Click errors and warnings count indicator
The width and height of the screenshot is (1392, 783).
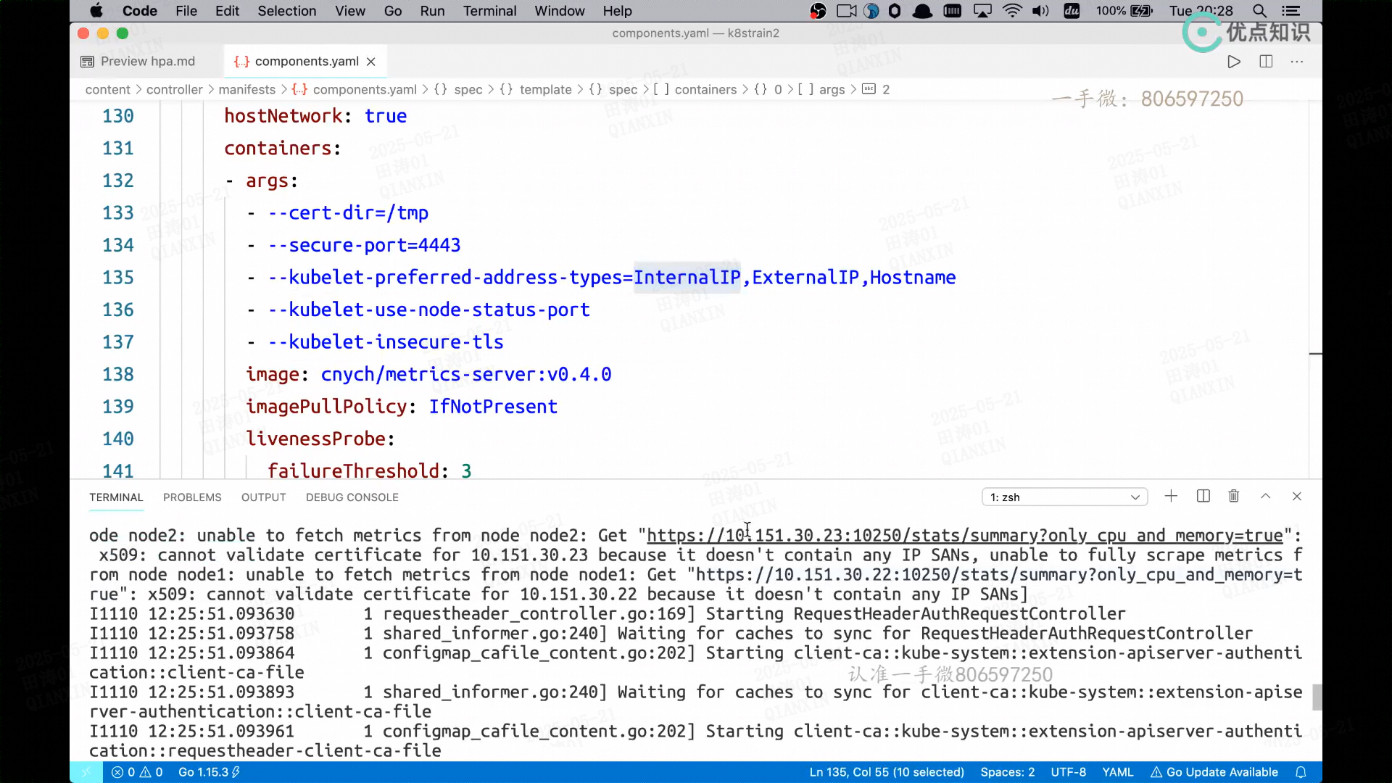(137, 772)
